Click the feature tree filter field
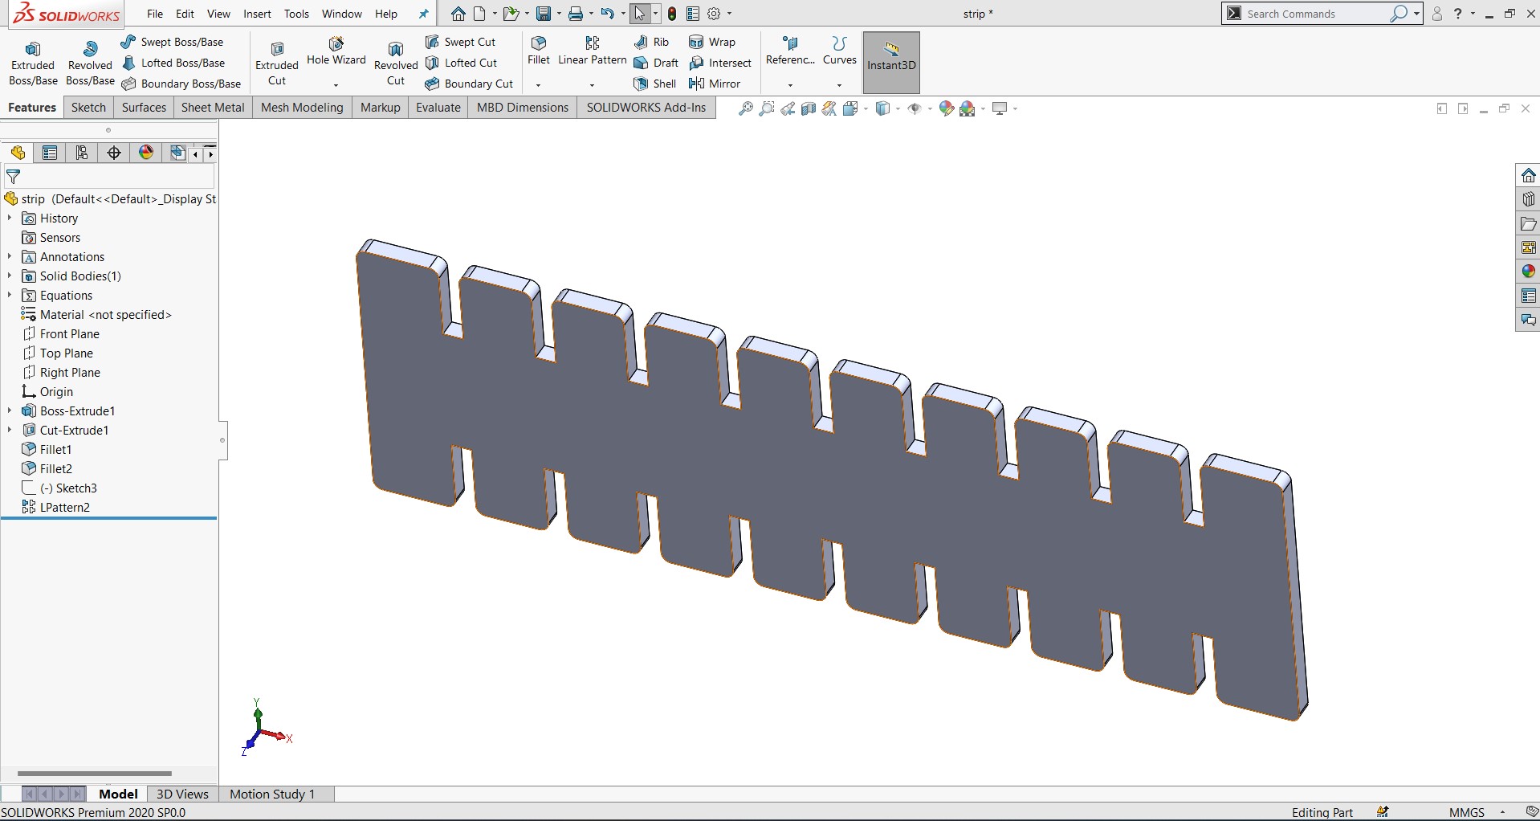 click(110, 176)
